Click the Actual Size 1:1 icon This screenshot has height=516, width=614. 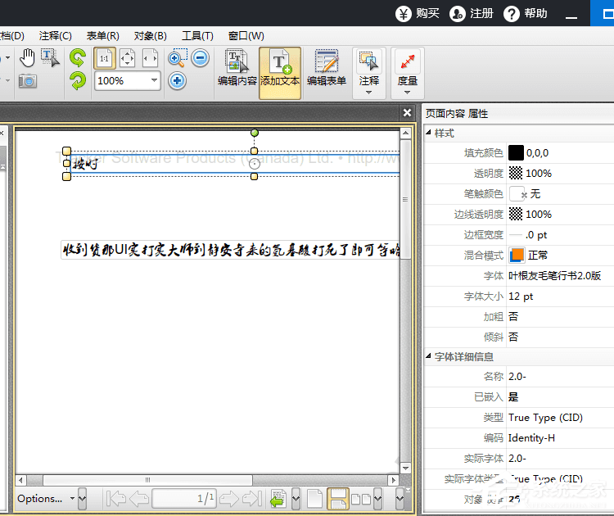coord(104,58)
